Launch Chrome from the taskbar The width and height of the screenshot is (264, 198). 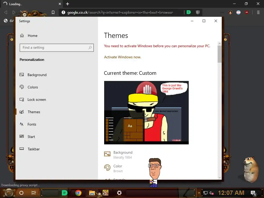[x=78, y=193]
